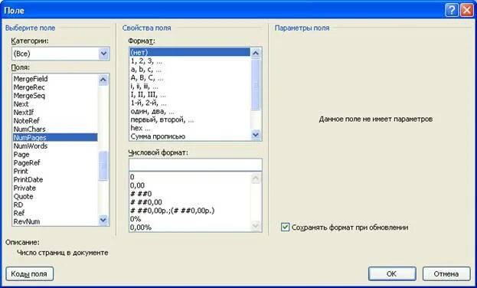Select numeric format 0,00
Screen dimensions: 477x288
click(x=190, y=185)
